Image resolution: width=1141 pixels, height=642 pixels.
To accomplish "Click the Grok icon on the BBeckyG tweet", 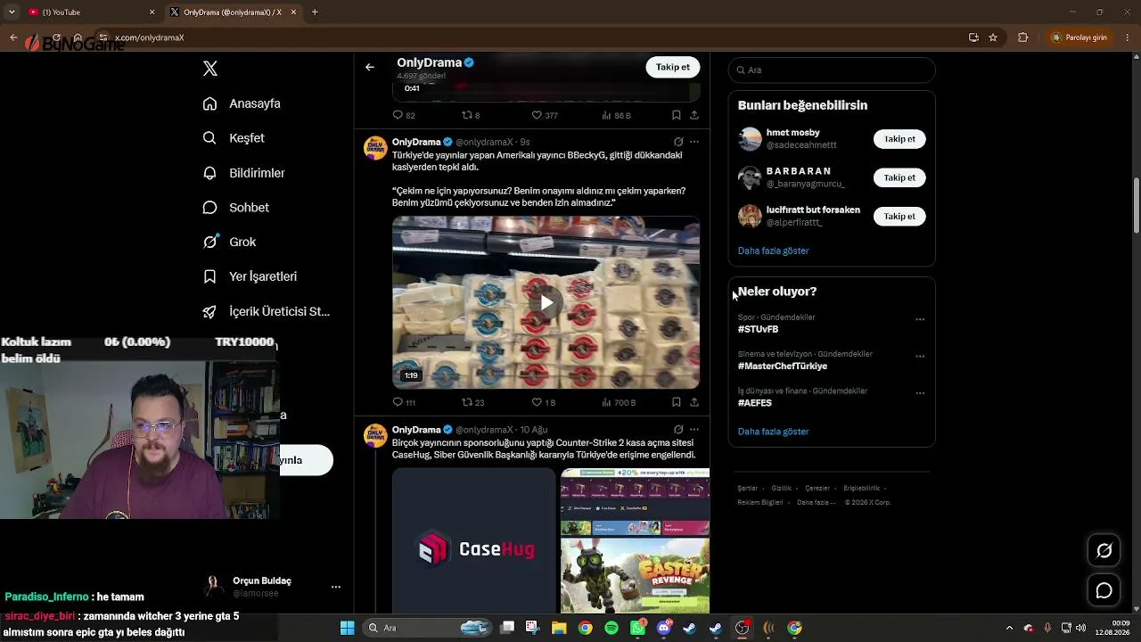I will (x=678, y=142).
